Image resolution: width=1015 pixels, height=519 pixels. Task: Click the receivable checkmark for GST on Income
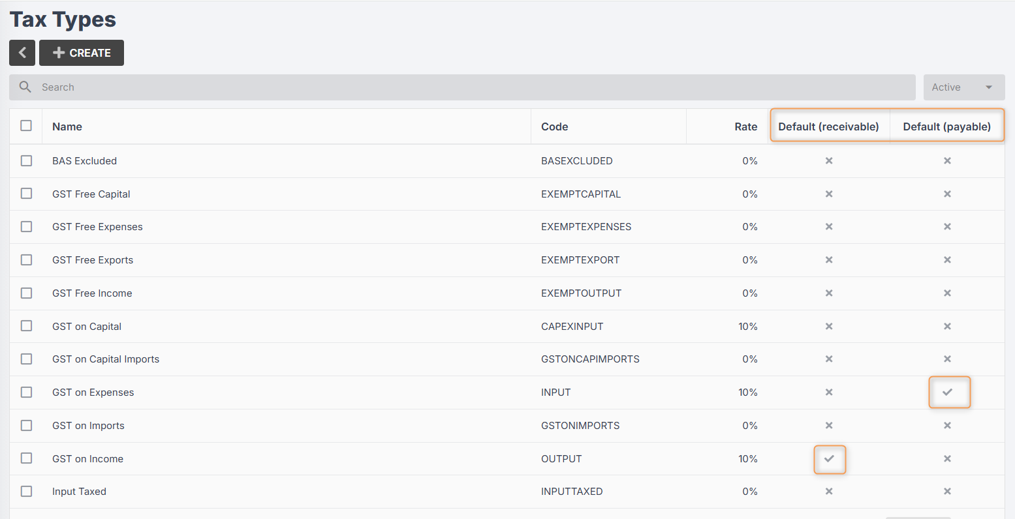(829, 458)
